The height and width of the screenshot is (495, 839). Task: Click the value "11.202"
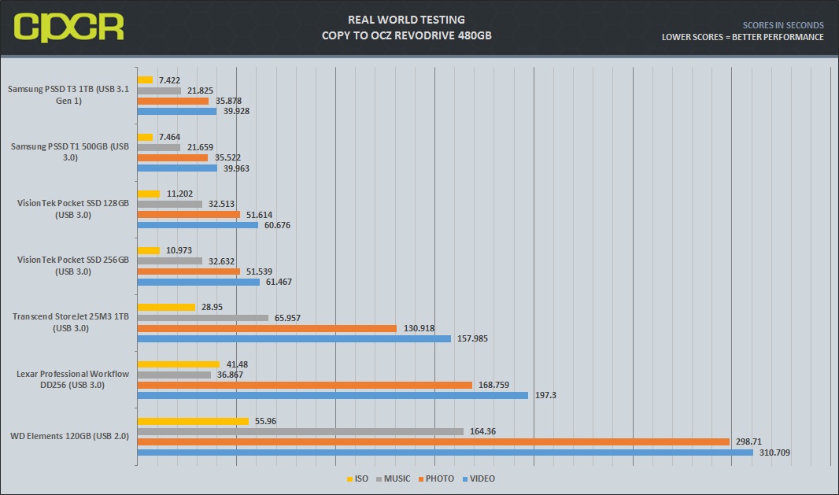[x=179, y=194]
